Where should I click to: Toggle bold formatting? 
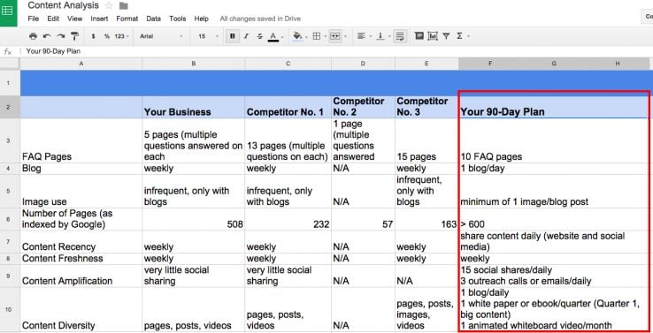pos(233,36)
